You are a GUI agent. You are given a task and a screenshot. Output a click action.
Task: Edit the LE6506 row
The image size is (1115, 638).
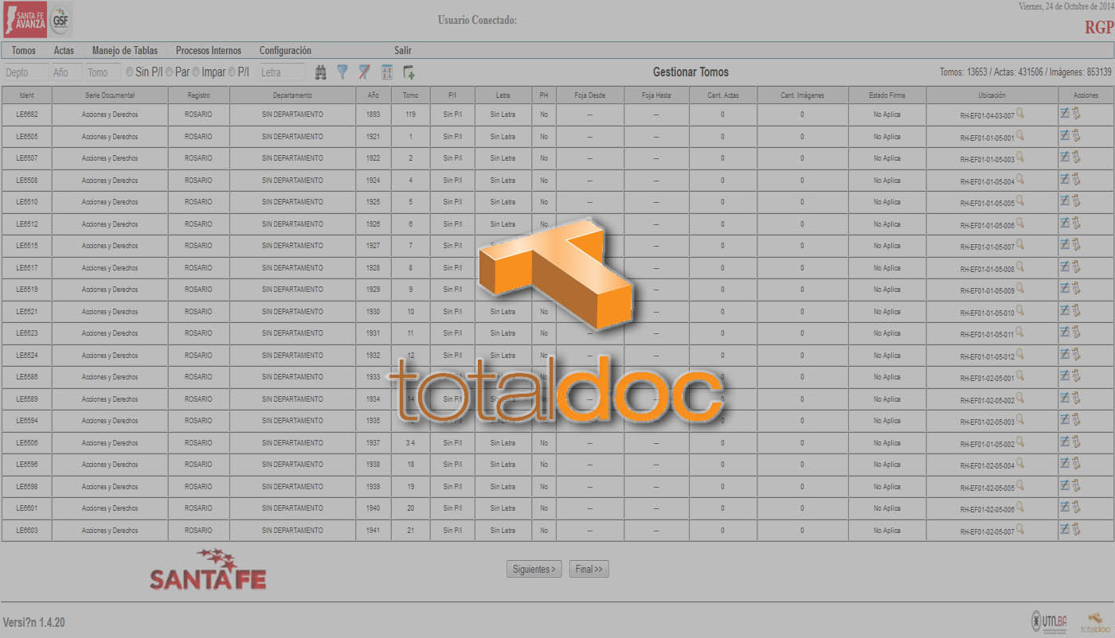pyautogui.click(x=1065, y=442)
